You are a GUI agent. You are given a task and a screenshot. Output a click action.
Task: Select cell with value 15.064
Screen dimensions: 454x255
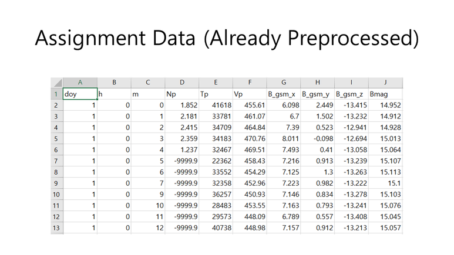point(385,149)
